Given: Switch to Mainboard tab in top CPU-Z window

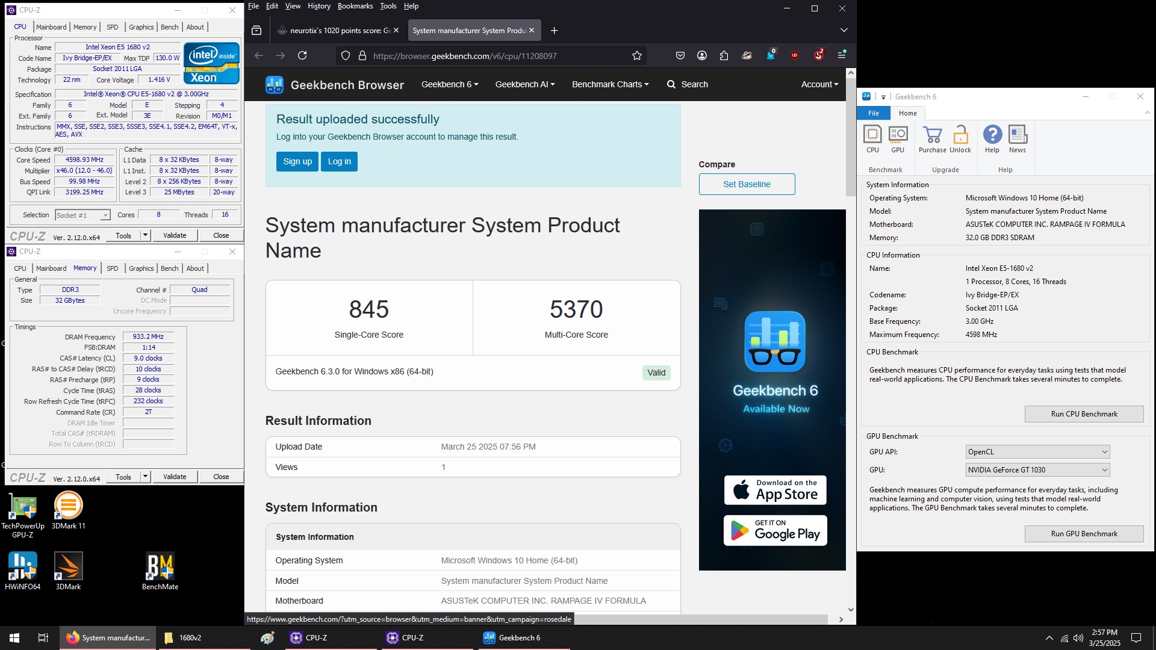Looking at the screenshot, I should click(51, 27).
